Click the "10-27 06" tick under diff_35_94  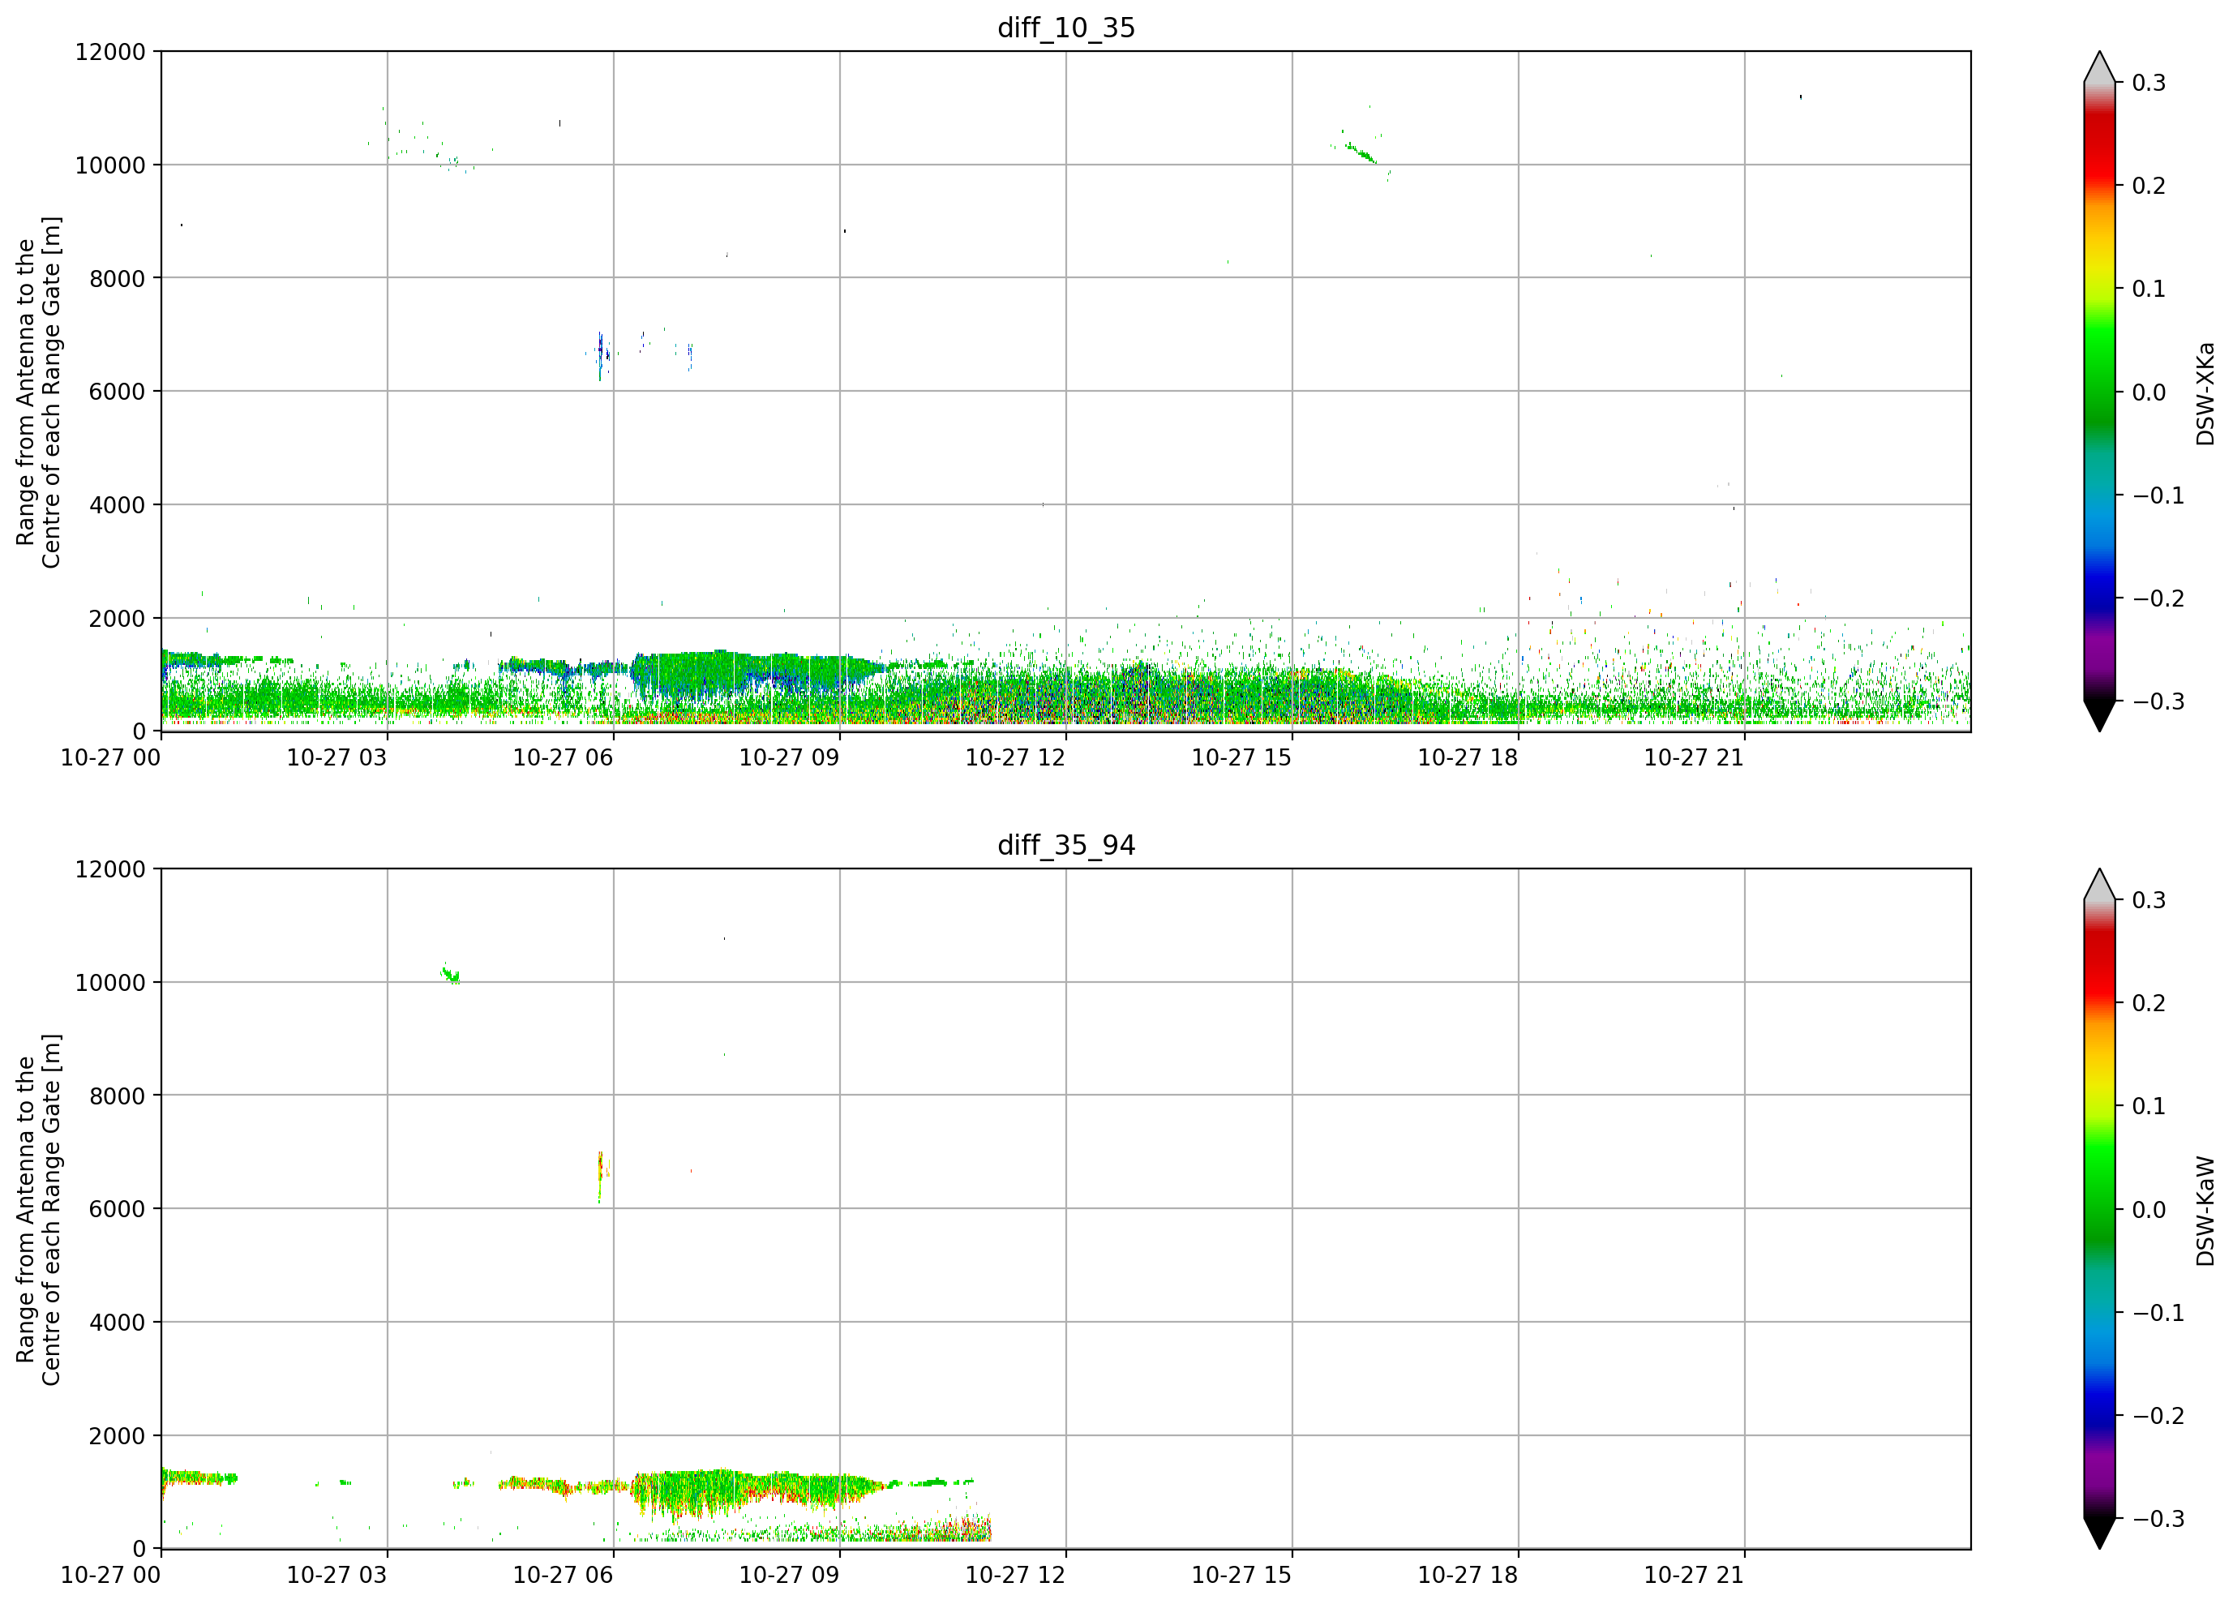[564, 1575]
